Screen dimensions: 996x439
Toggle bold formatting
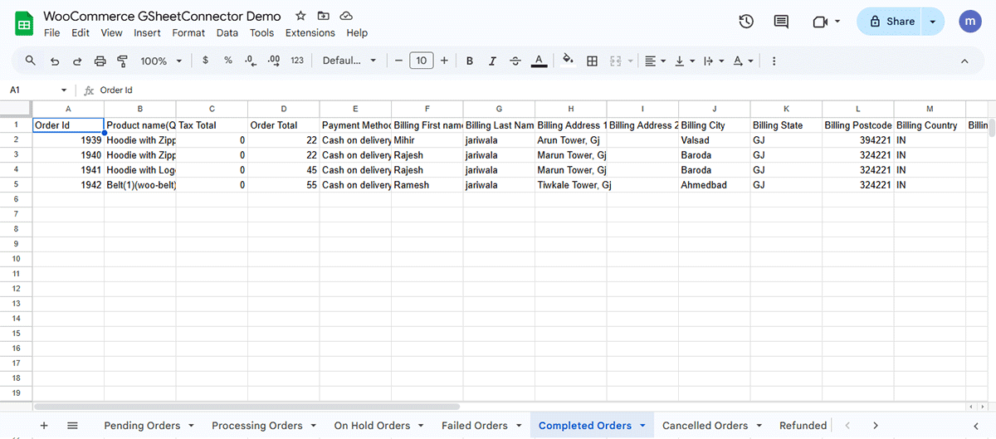pyautogui.click(x=470, y=61)
